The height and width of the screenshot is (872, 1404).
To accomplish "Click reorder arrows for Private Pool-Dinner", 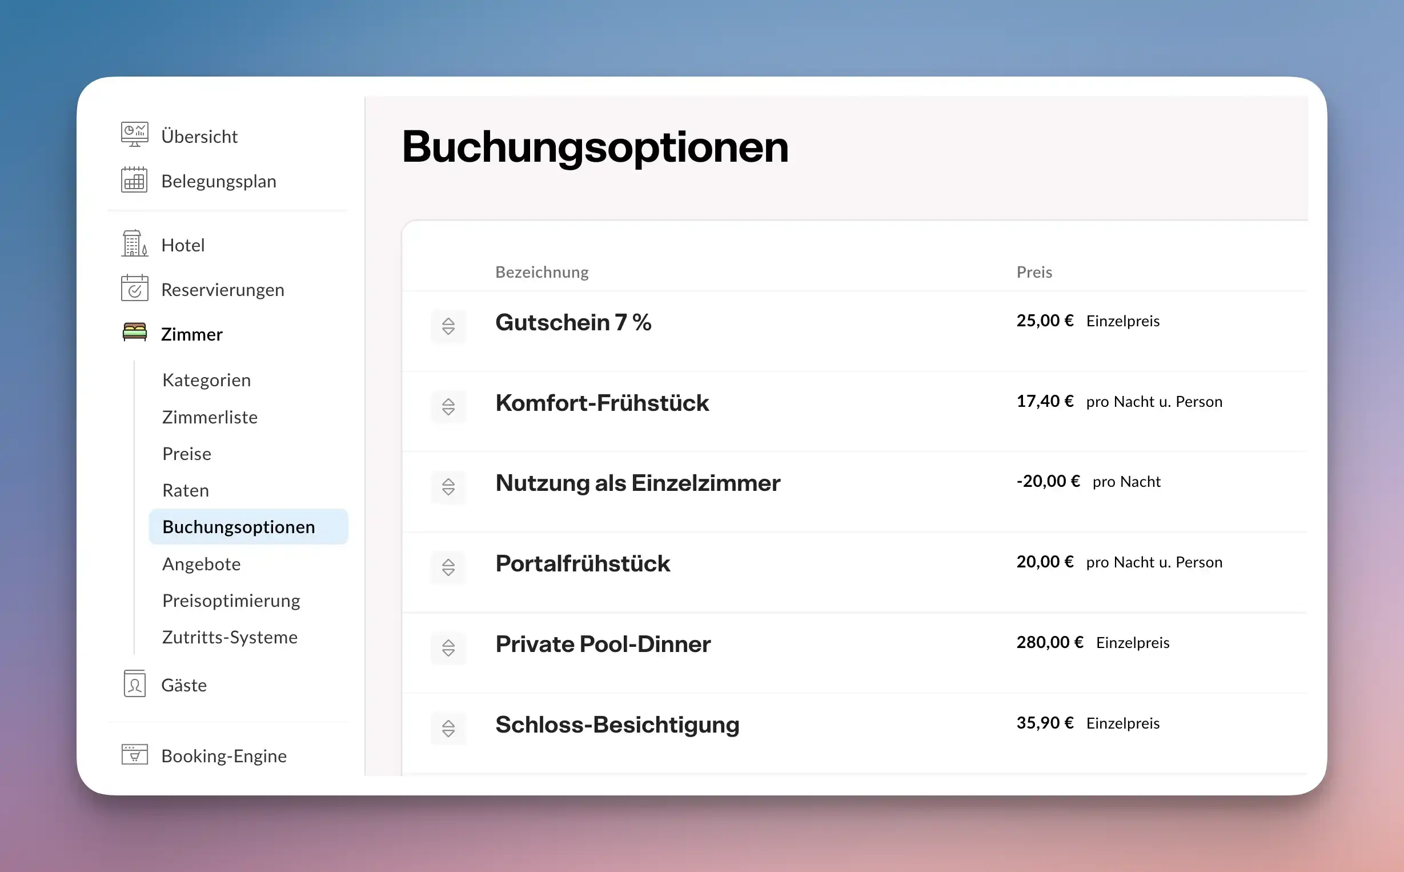I will 448,647.
